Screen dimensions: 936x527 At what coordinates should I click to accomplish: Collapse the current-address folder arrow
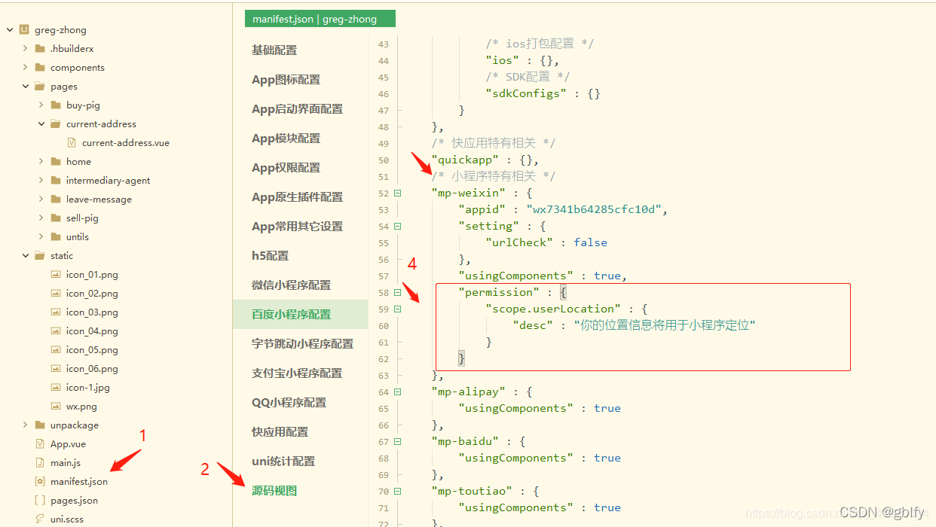click(x=41, y=124)
